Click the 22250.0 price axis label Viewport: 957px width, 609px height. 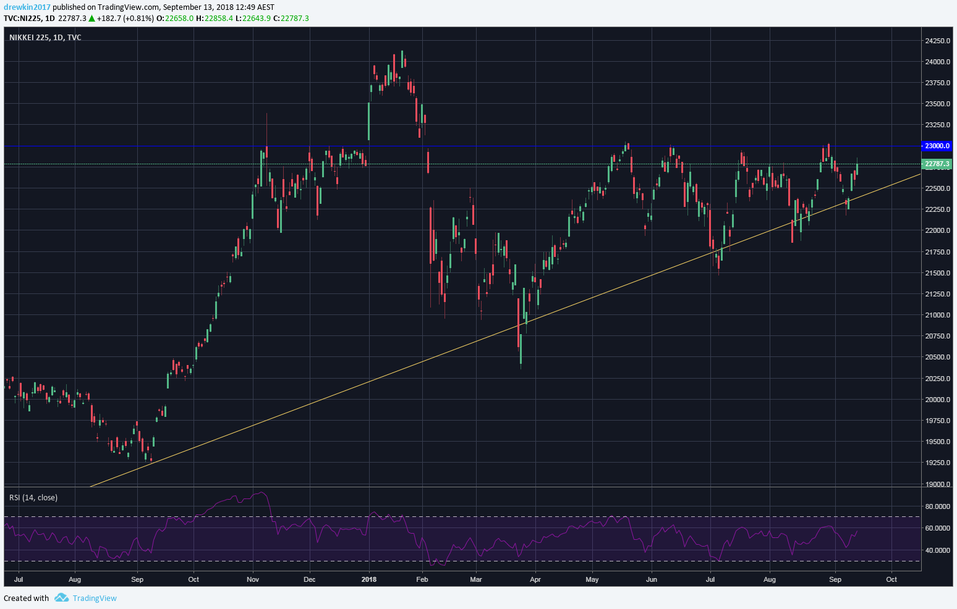[938, 209]
